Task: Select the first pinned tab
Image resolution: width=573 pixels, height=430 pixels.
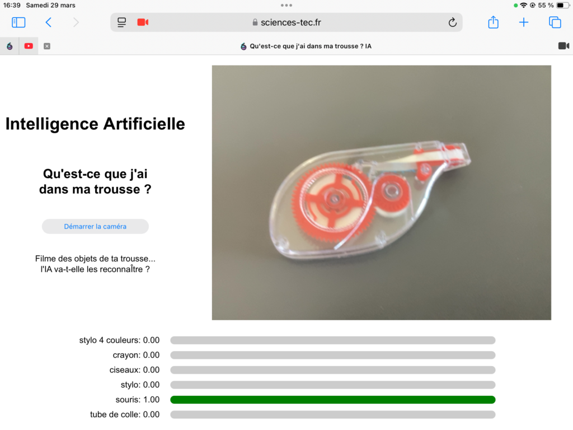Action: pos(10,46)
